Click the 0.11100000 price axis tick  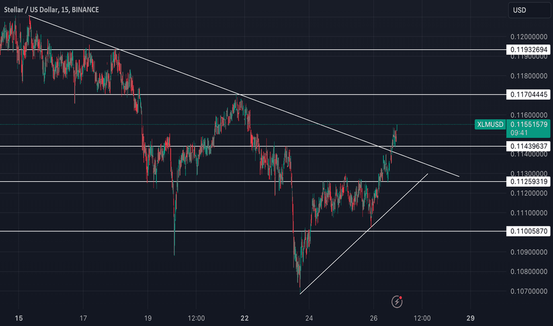pos(529,213)
